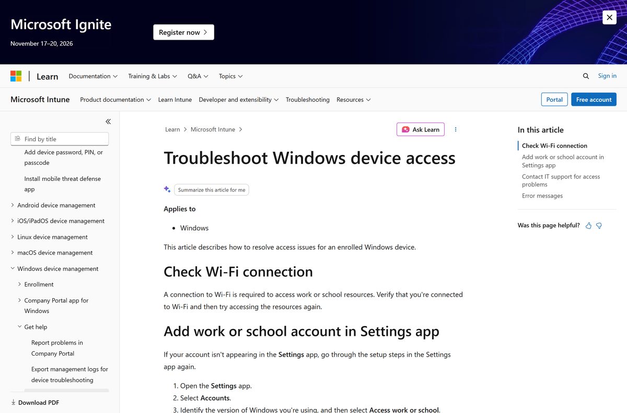Click the Microsoft Intune product title

tap(40, 100)
